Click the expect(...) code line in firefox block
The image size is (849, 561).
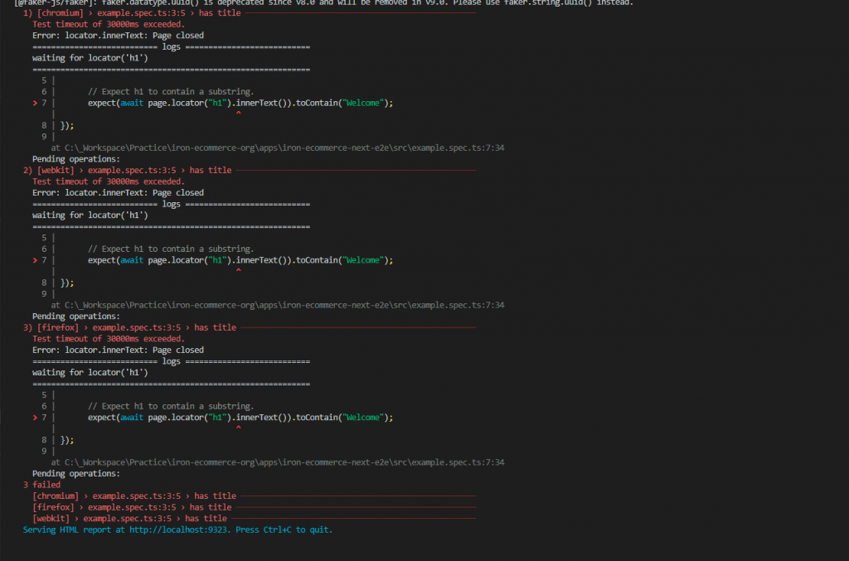click(x=240, y=418)
